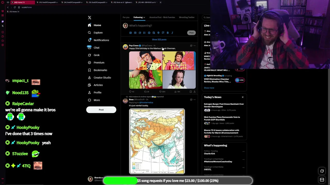Click the large white Post button
The height and width of the screenshot is (185, 330).
[x=101, y=110]
